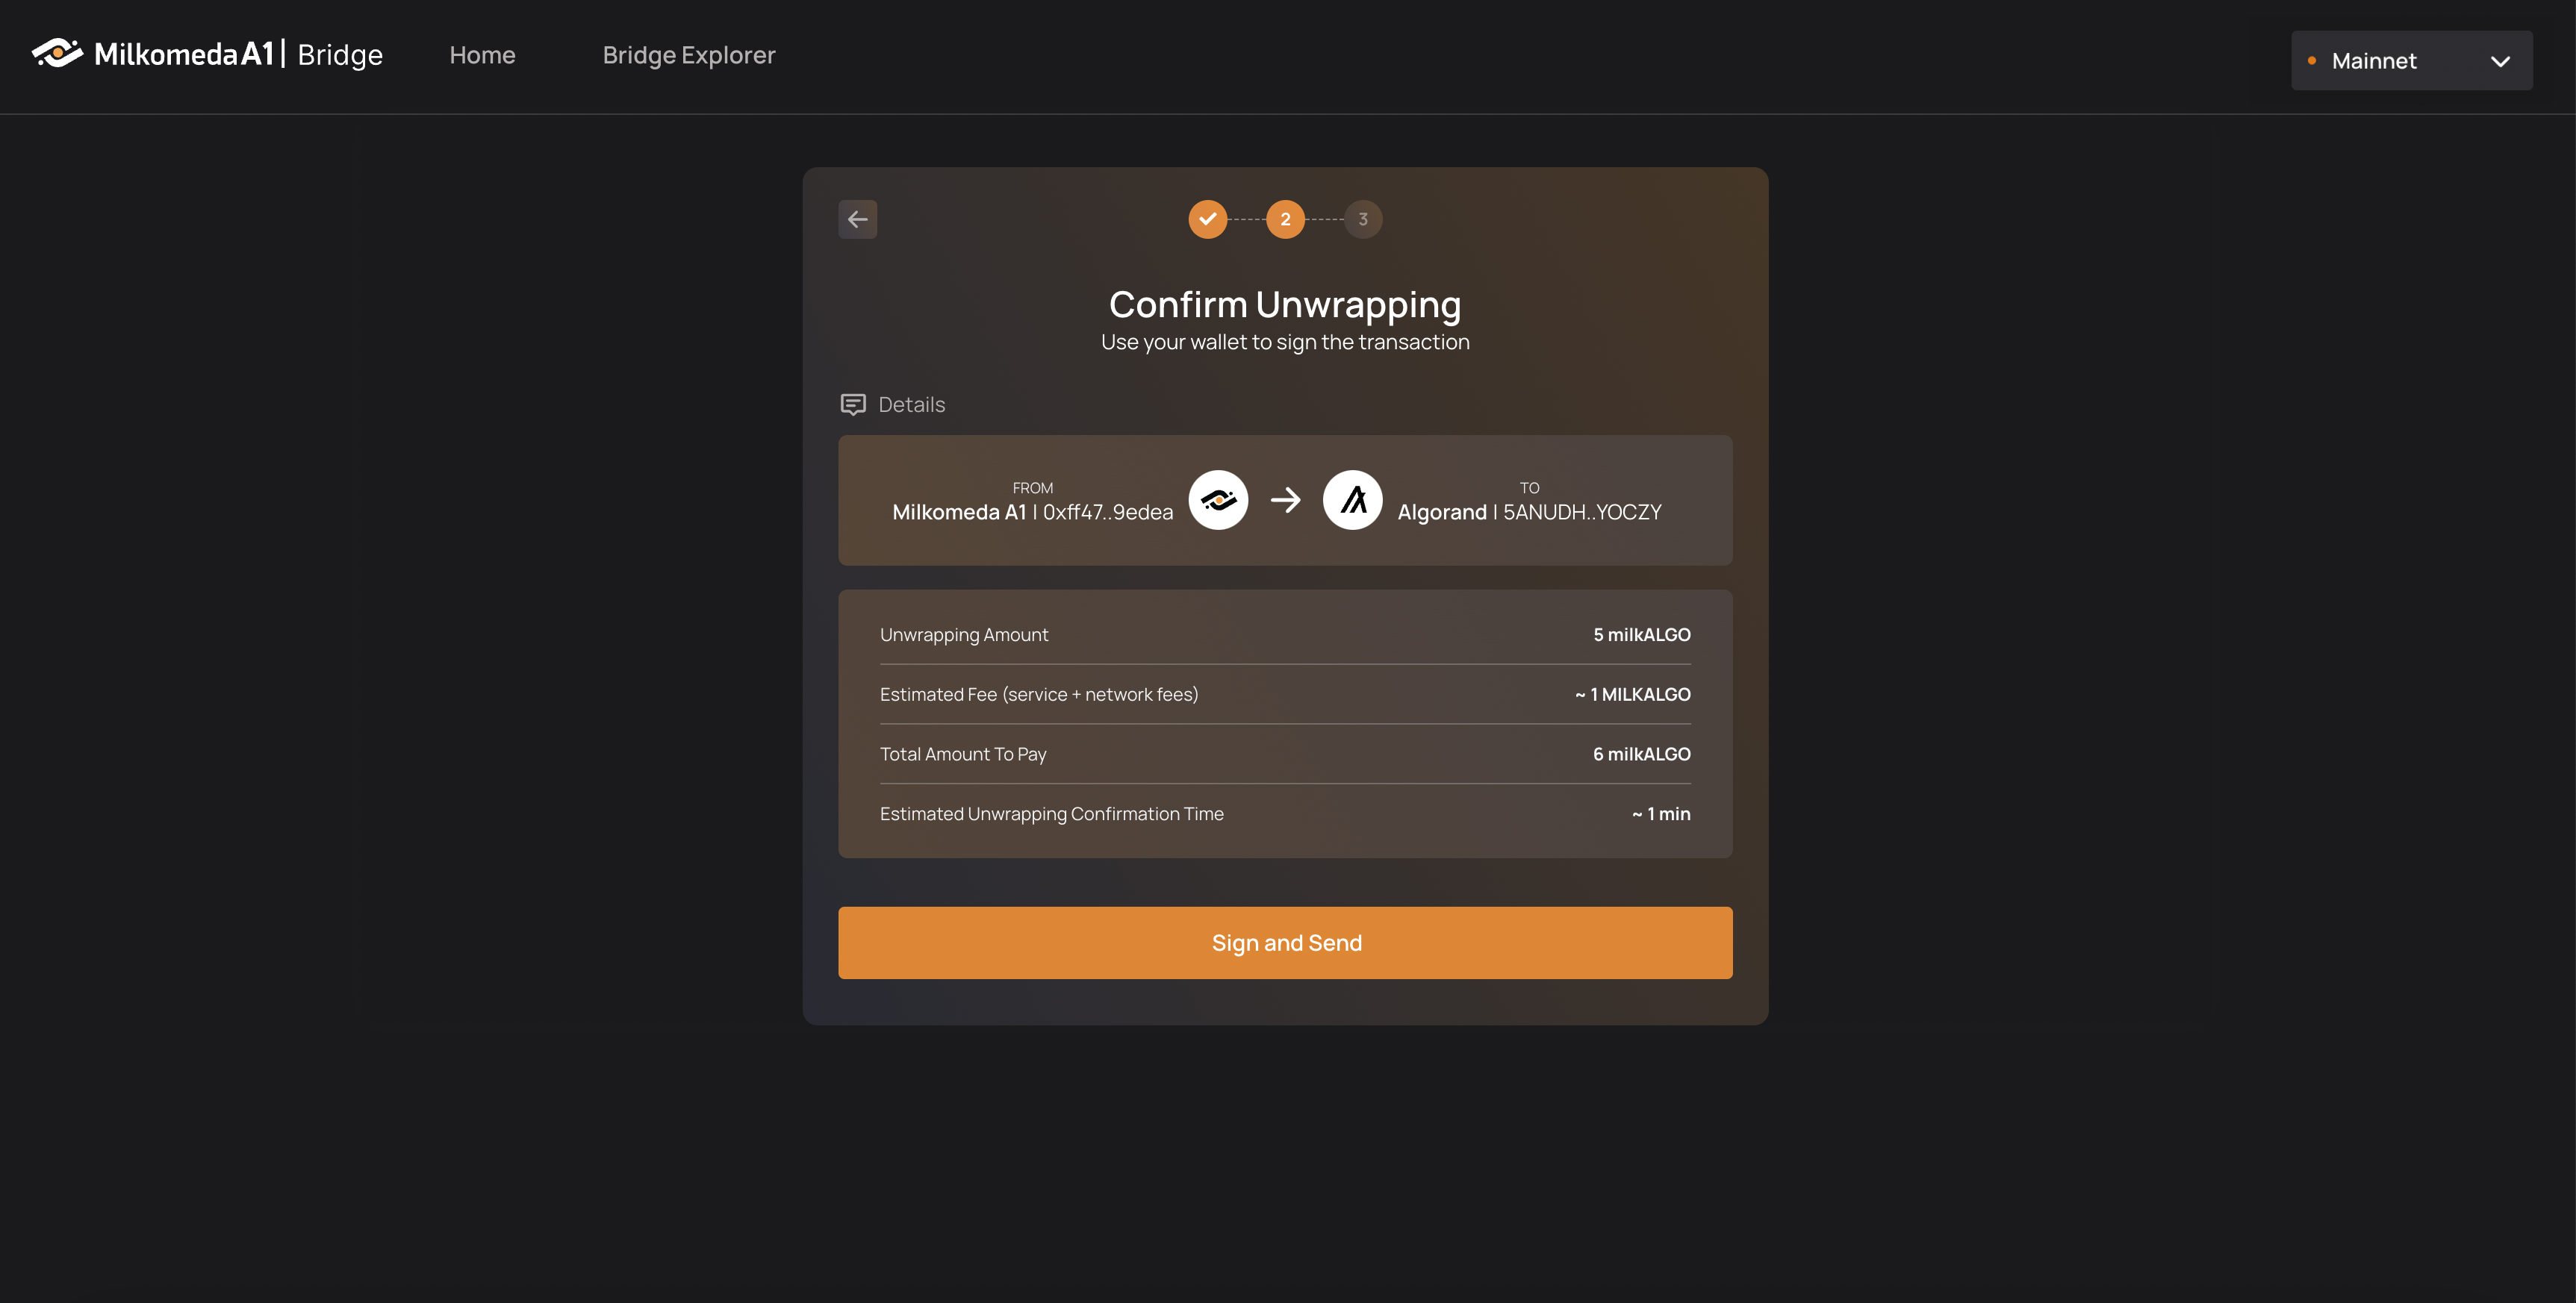
Task: Click the ~ 1 min confirmation time
Action: click(x=1661, y=814)
